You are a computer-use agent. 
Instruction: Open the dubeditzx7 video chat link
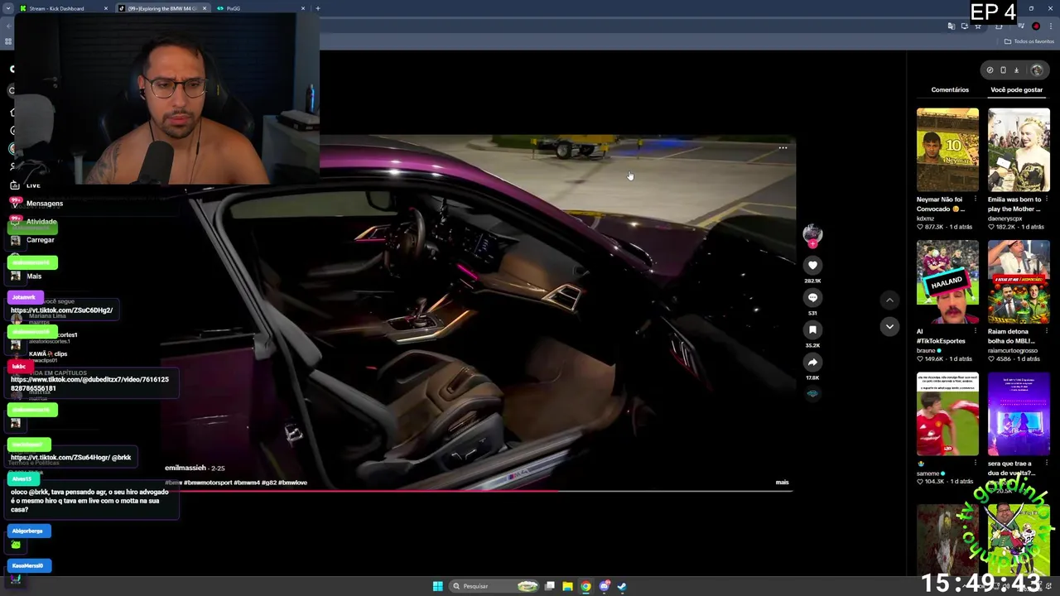point(89,384)
